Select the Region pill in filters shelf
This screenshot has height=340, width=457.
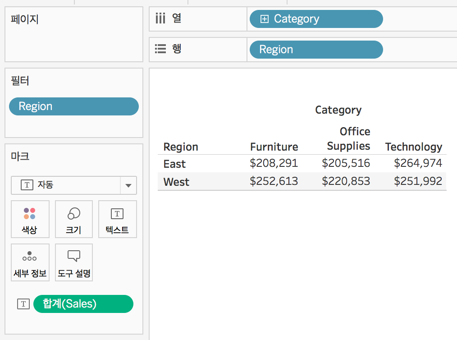(x=74, y=106)
